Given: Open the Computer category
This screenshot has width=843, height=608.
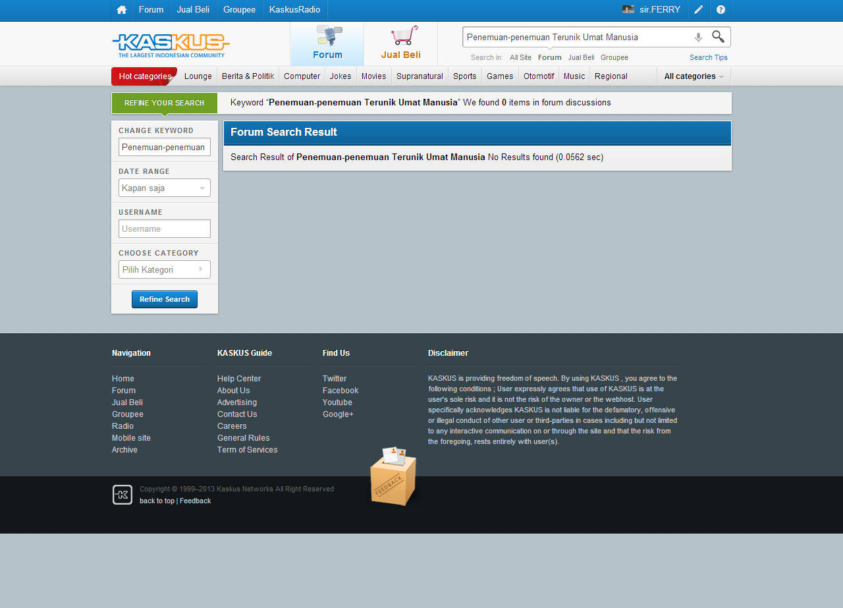Looking at the screenshot, I should pos(302,76).
